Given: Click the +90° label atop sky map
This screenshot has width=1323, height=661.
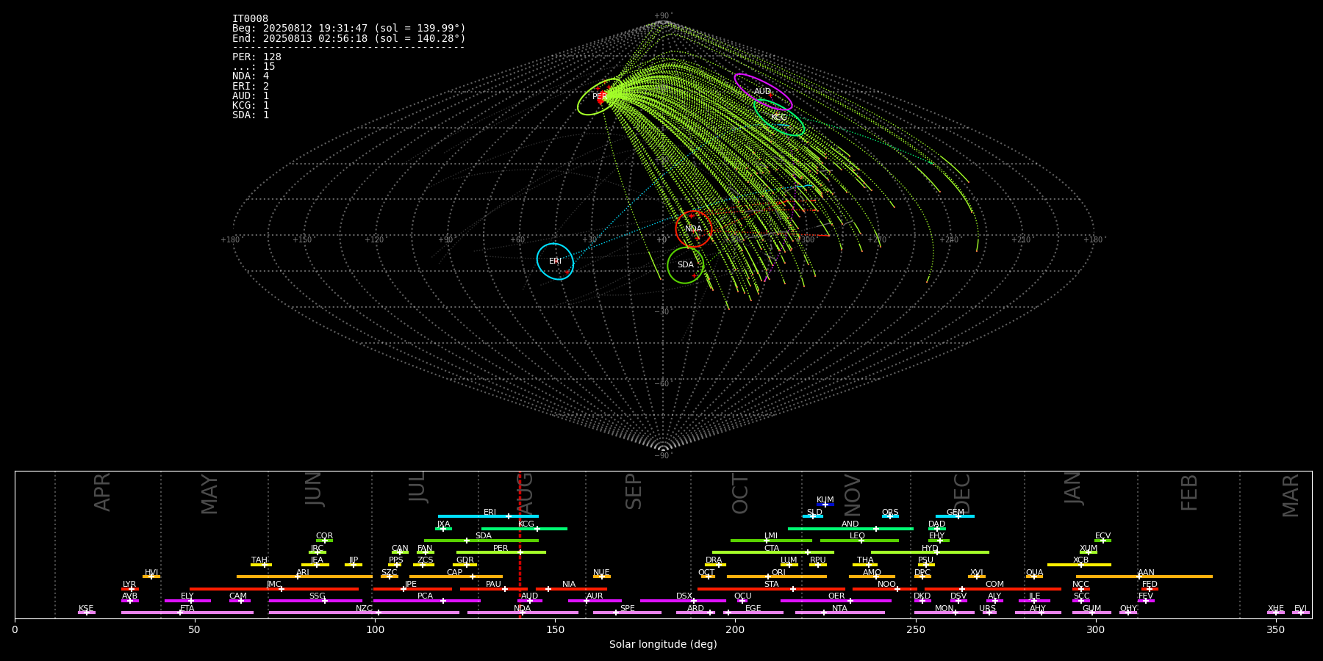Looking at the screenshot, I should pos(663,15).
